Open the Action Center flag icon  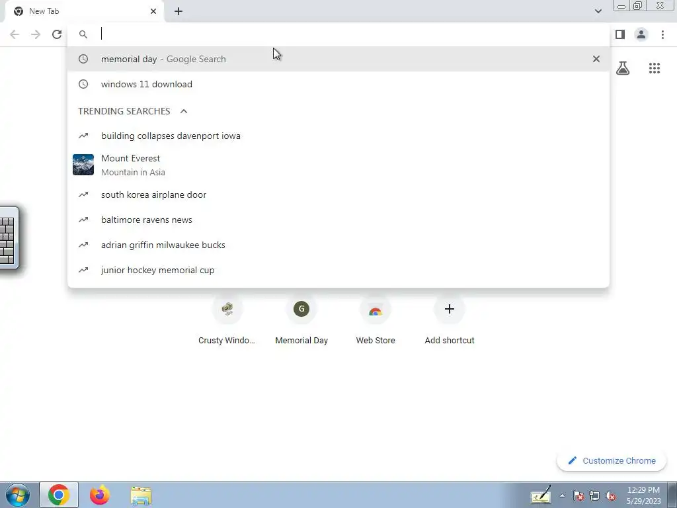point(578,496)
